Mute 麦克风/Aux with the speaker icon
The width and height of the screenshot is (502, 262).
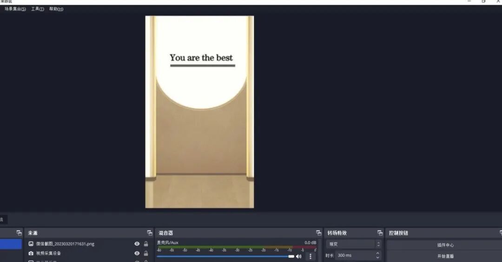[299, 256]
